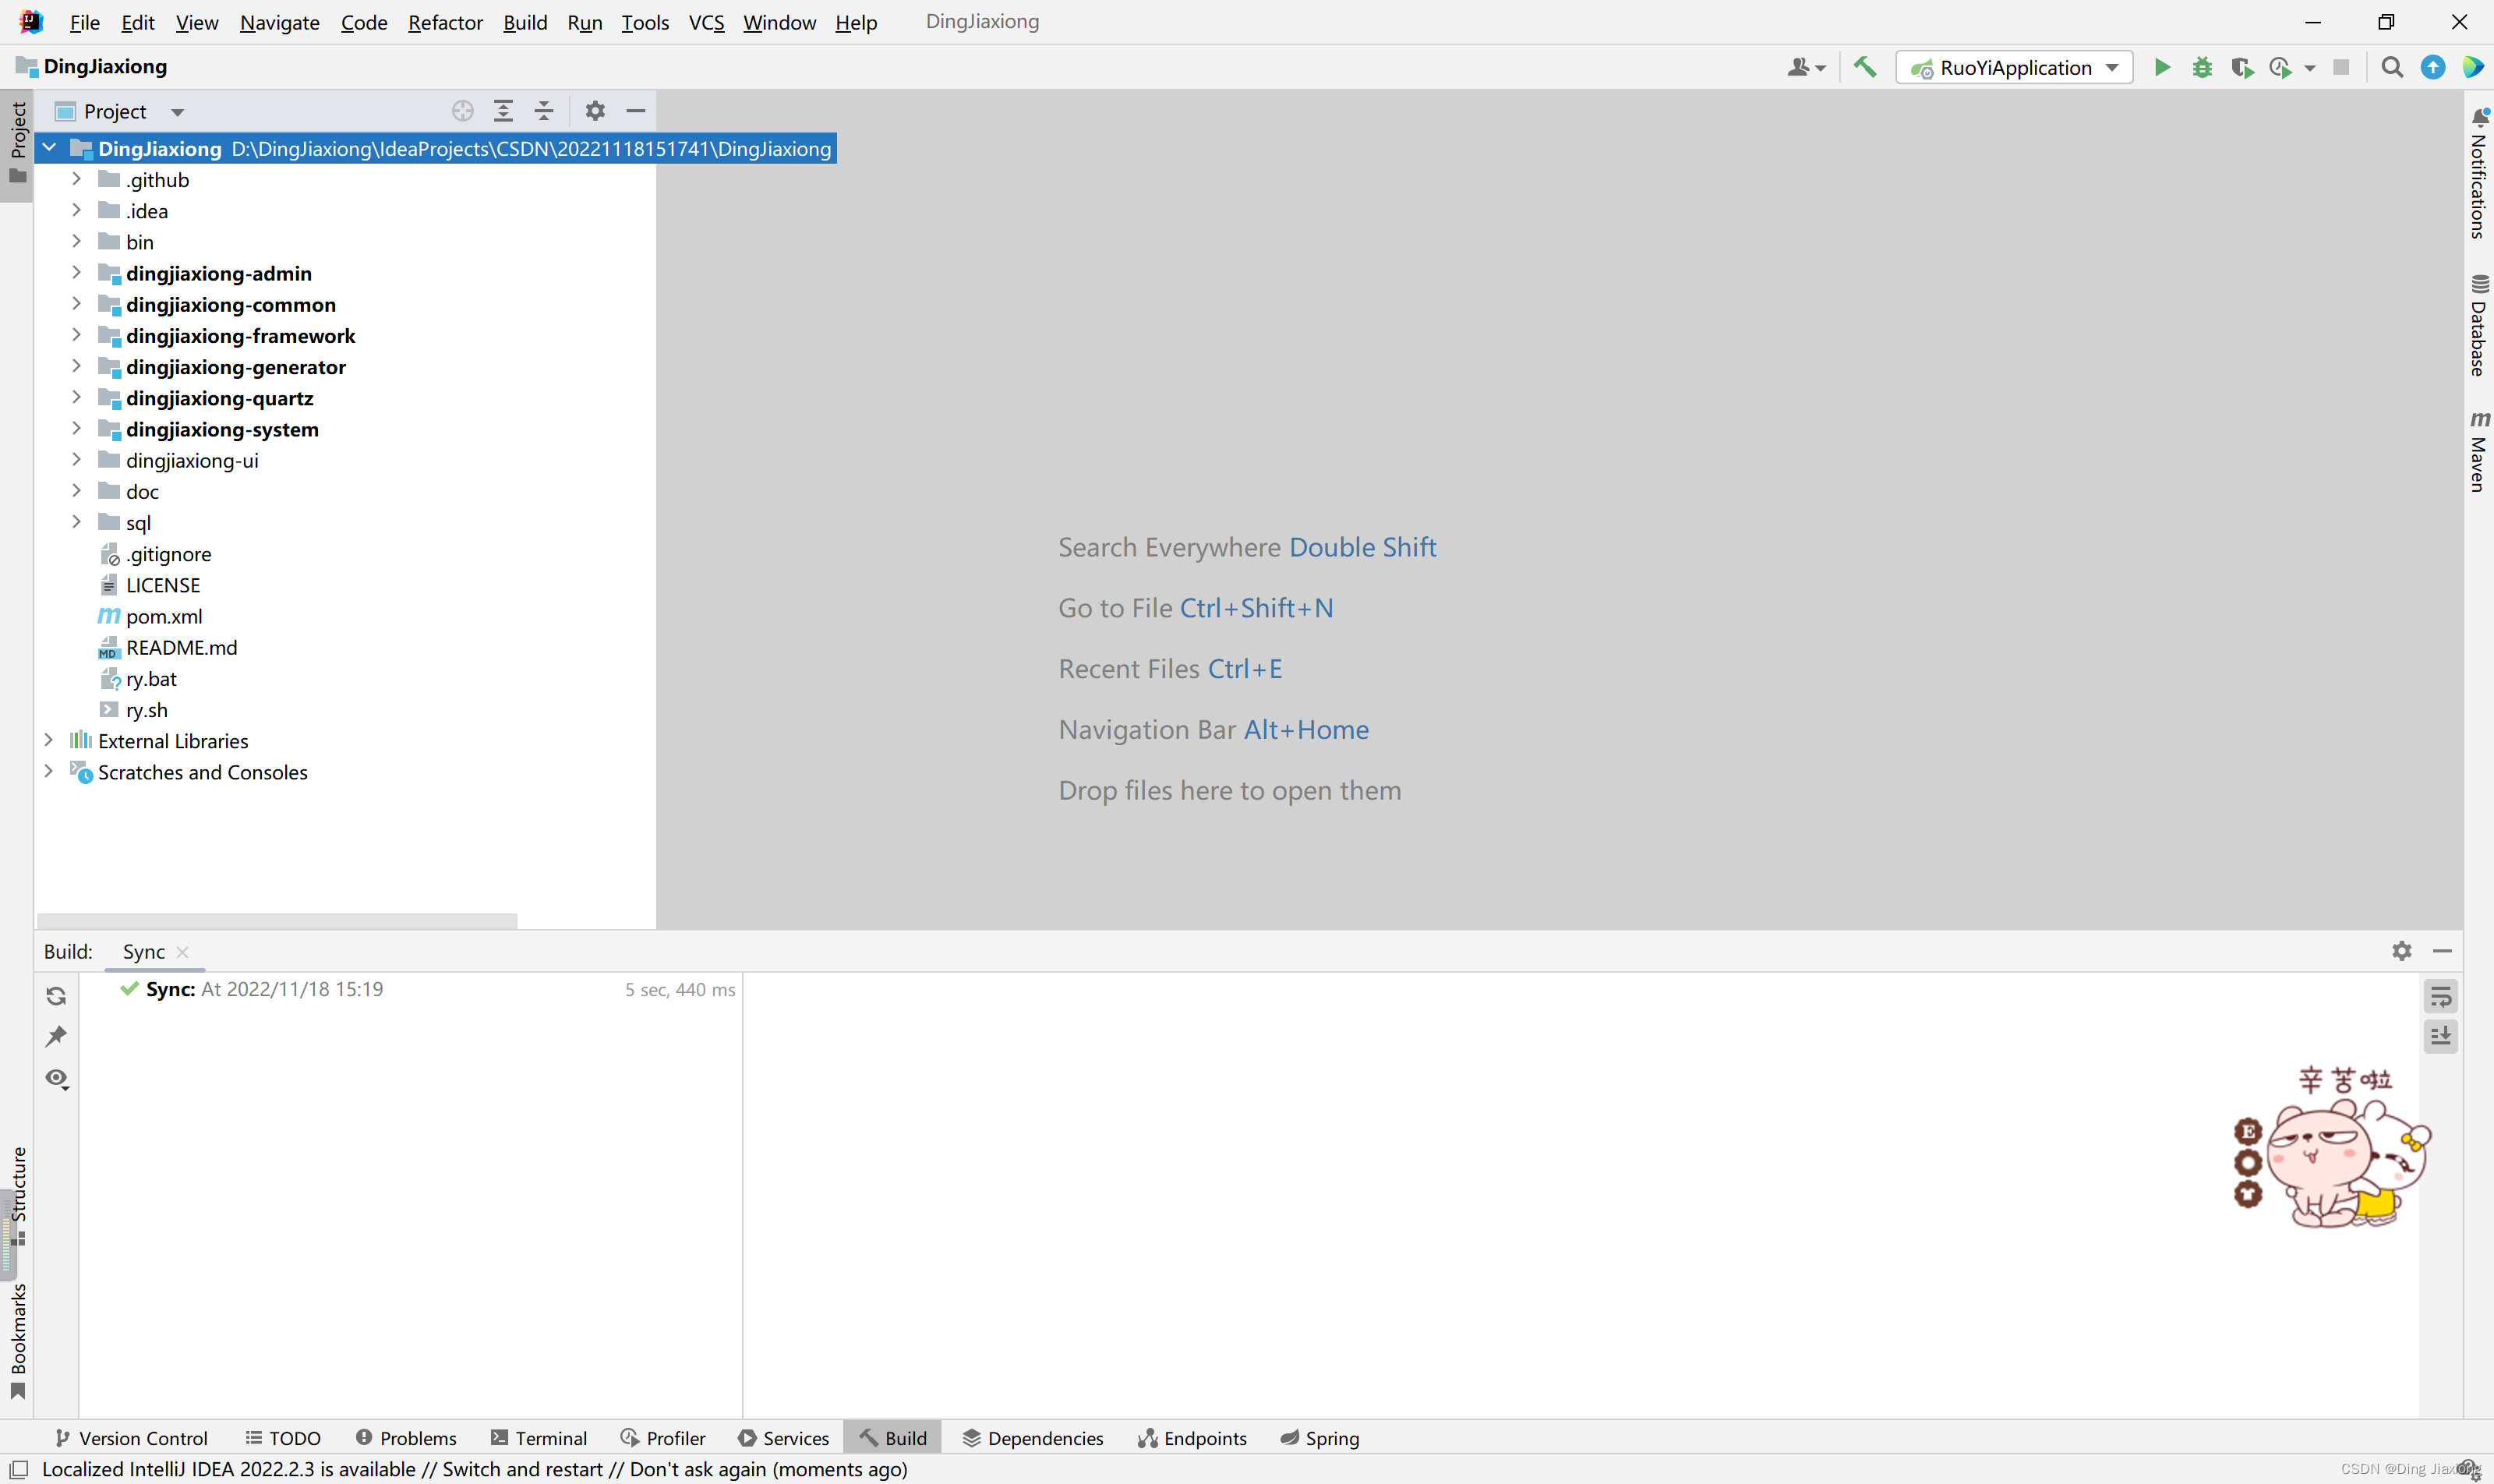Hide the Build tool window
Viewport: 2494px width, 1484px height.
point(2443,951)
